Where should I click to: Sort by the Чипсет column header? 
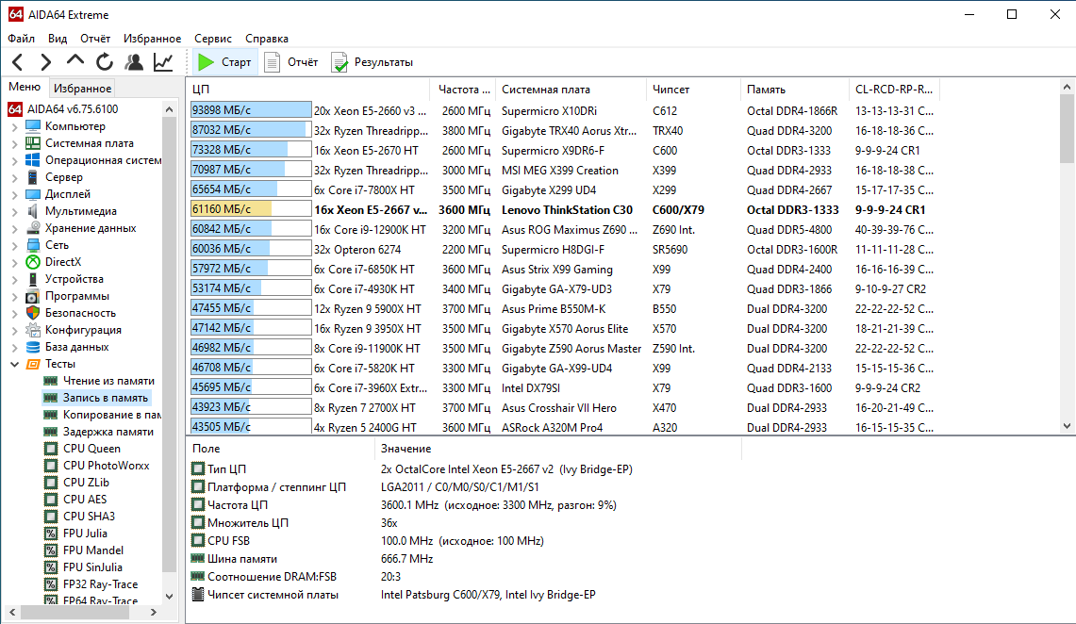[x=693, y=90]
